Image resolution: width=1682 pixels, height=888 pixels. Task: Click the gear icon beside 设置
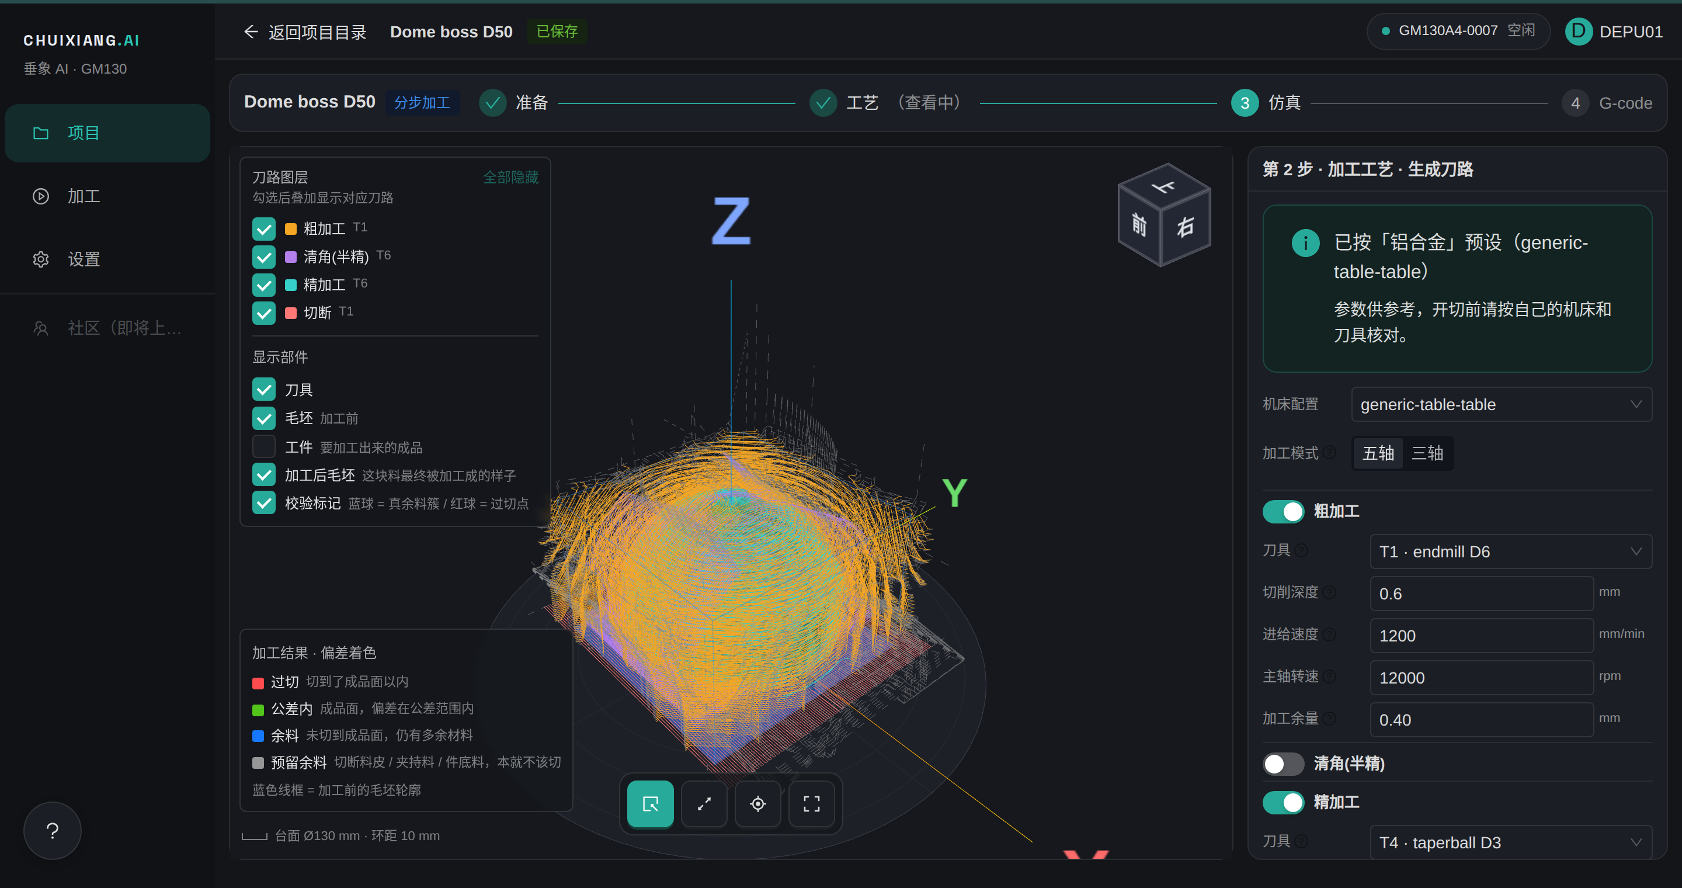tap(40, 259)
